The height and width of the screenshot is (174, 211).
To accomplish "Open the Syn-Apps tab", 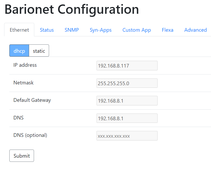I will [x=101, y=30].
